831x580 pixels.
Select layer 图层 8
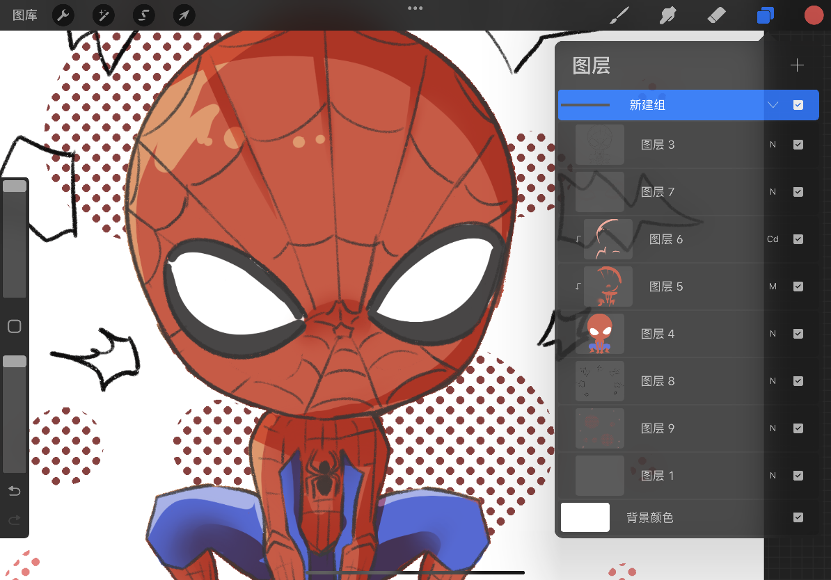pyautogui.click(x=688, y=381)
